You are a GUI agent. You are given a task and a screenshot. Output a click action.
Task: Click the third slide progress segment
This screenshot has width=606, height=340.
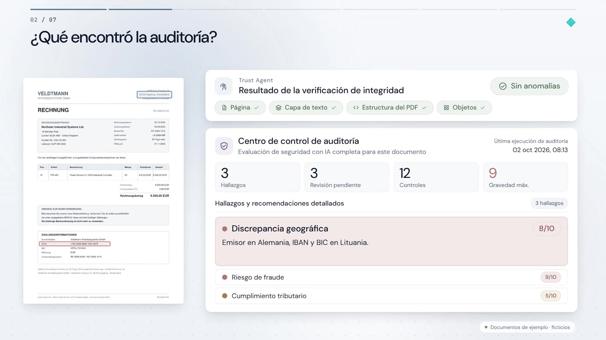(x=225, y=9)
